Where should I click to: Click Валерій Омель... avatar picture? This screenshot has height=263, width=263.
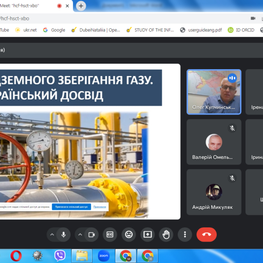214,142
